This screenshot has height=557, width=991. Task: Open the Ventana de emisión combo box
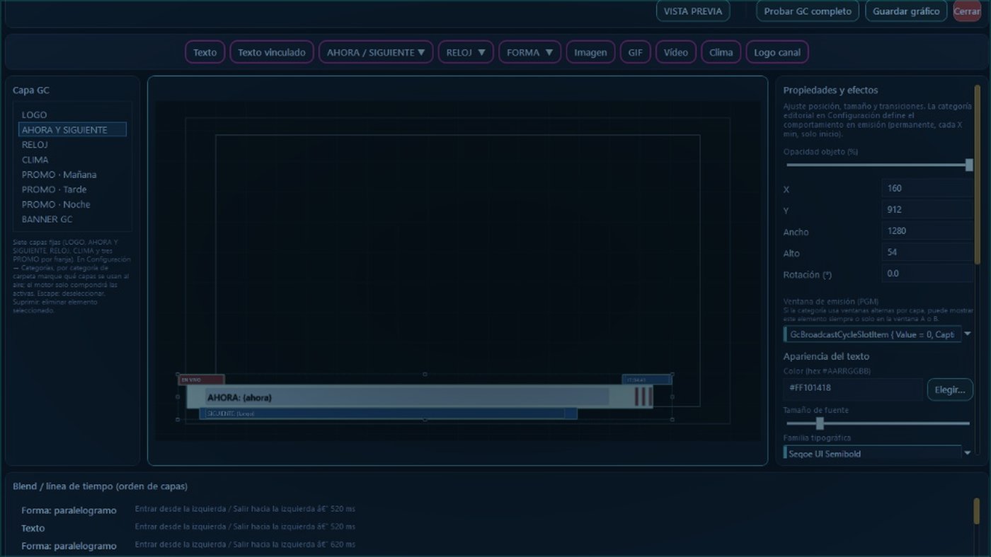point(878,334)
